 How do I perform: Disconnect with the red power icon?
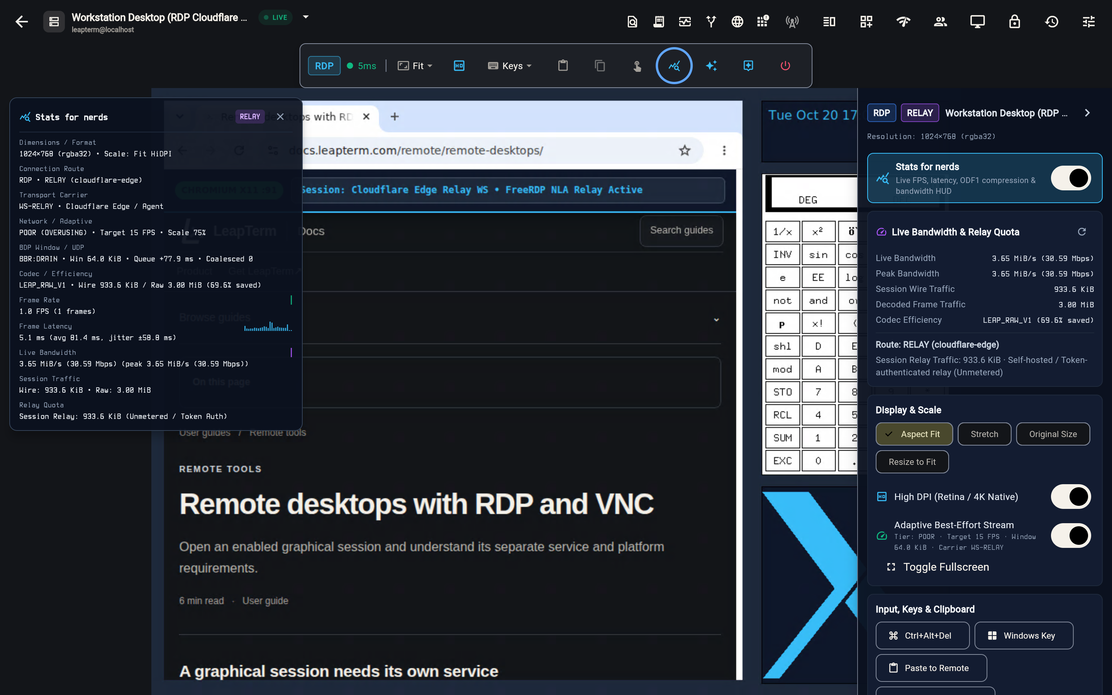(785, 66)
